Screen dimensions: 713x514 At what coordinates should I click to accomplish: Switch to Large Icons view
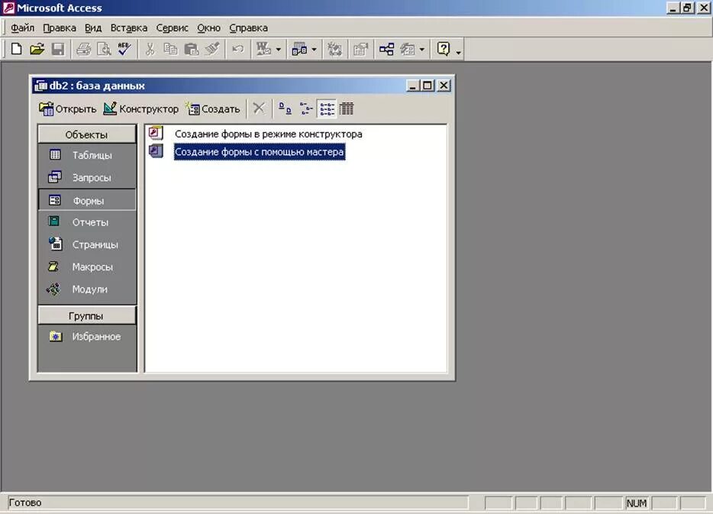click(285, 108)
